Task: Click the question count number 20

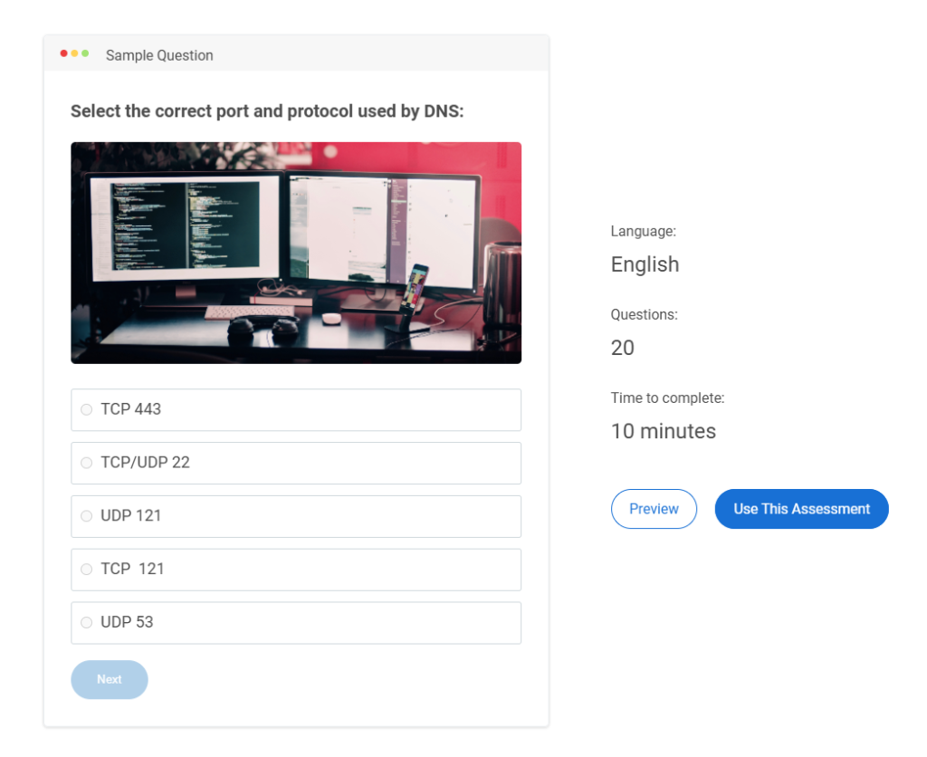Action: pyautogui.click(x=623, y=348)
